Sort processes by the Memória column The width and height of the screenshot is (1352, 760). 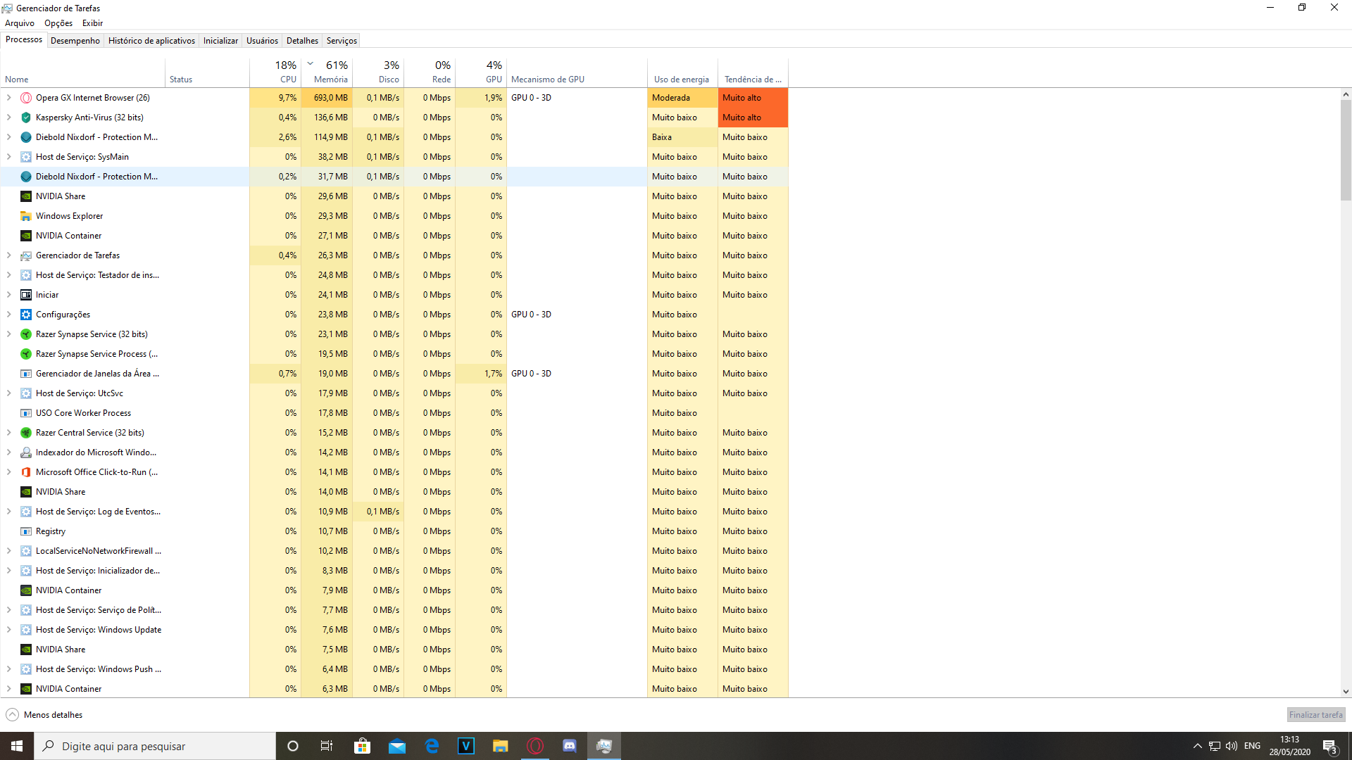pos(327,72)
